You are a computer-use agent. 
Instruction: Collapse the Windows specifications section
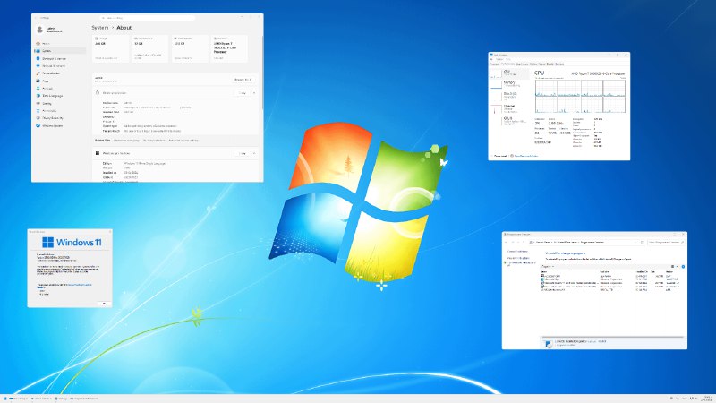tap(254, 153)
